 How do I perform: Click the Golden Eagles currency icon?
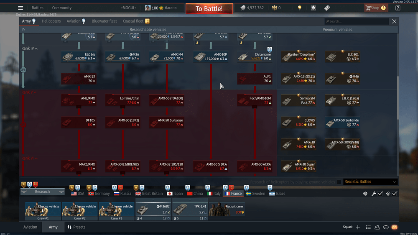[274, 8]
